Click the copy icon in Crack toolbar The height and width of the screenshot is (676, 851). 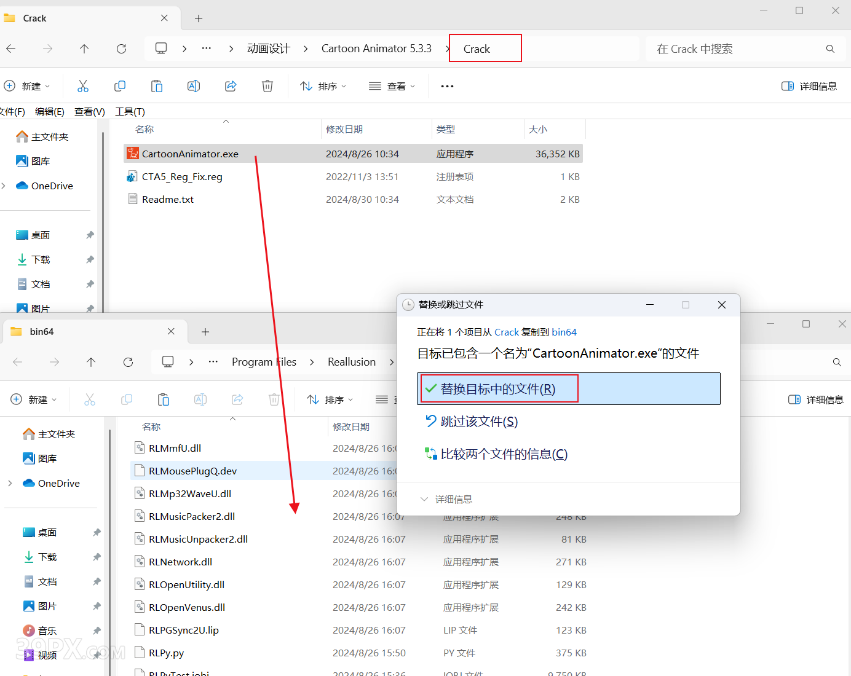120,86
